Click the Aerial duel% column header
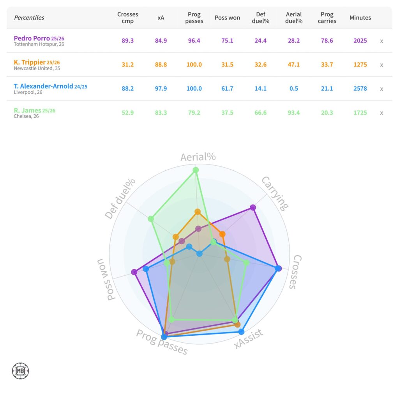The width and height of the screenshot is (399, 396). pos(294,18)
